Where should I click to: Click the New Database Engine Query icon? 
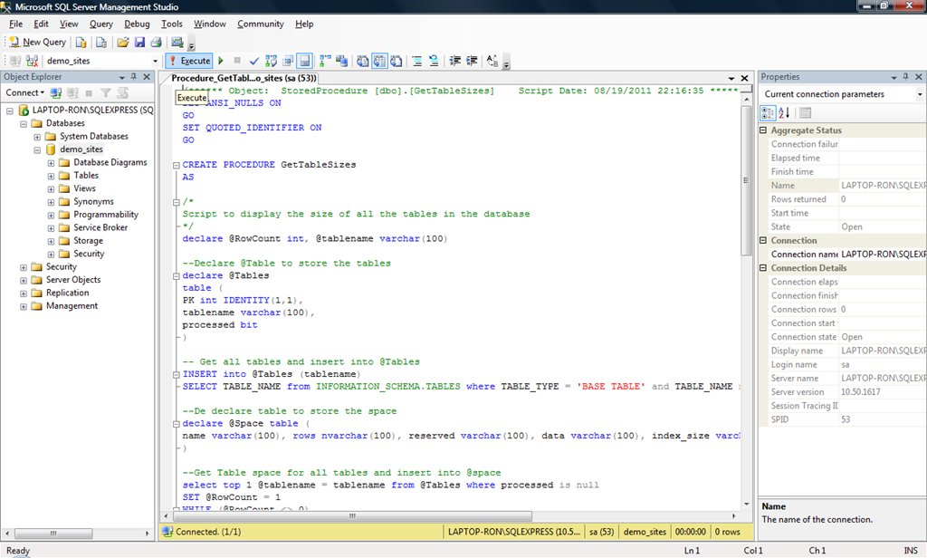point(81,42)
